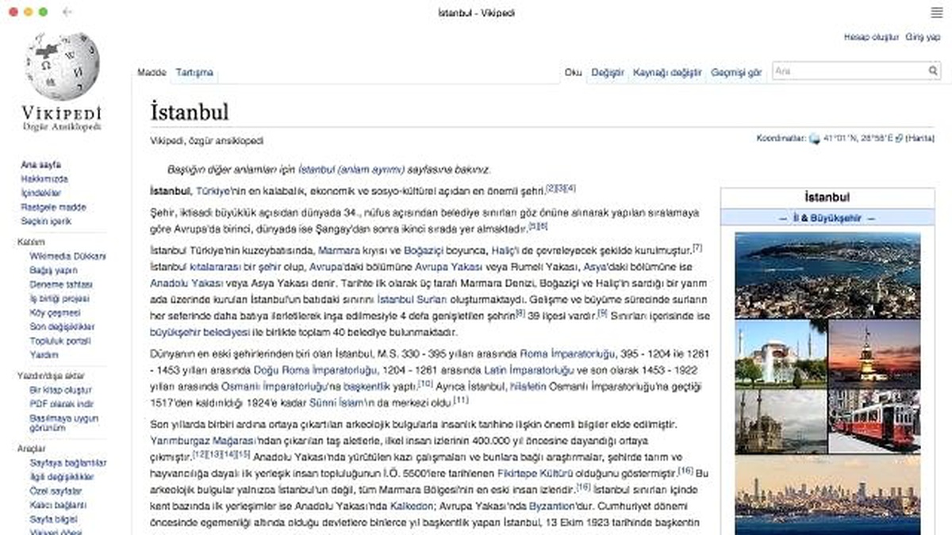952x535 pixels.
Task: Open Basılmaya uygun görünüm link
Action: pos(64,423)
